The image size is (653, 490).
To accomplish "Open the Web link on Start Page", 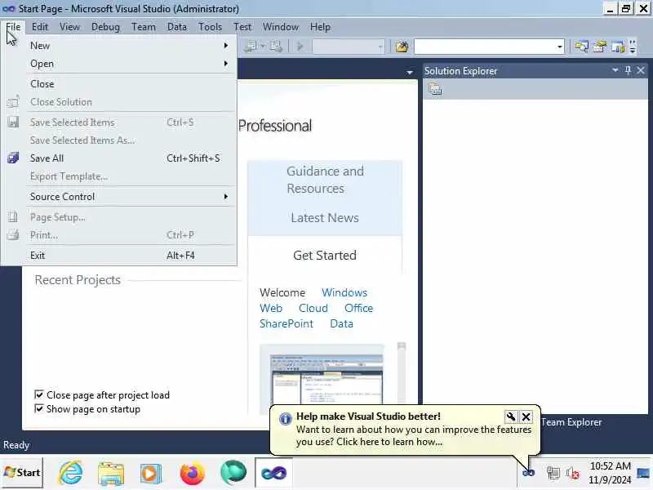I will point(271,308).
